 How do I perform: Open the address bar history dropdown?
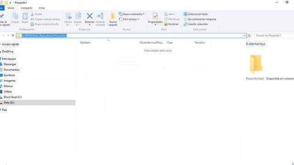click(x=245, y=36)
